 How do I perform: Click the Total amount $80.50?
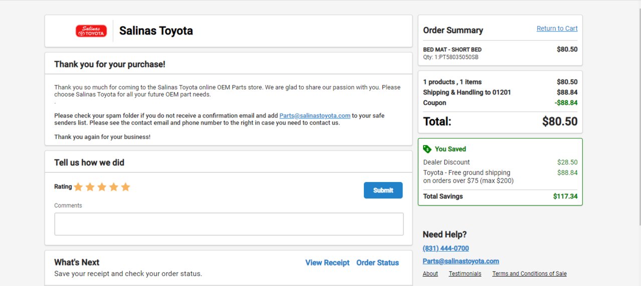pos(560,121)
